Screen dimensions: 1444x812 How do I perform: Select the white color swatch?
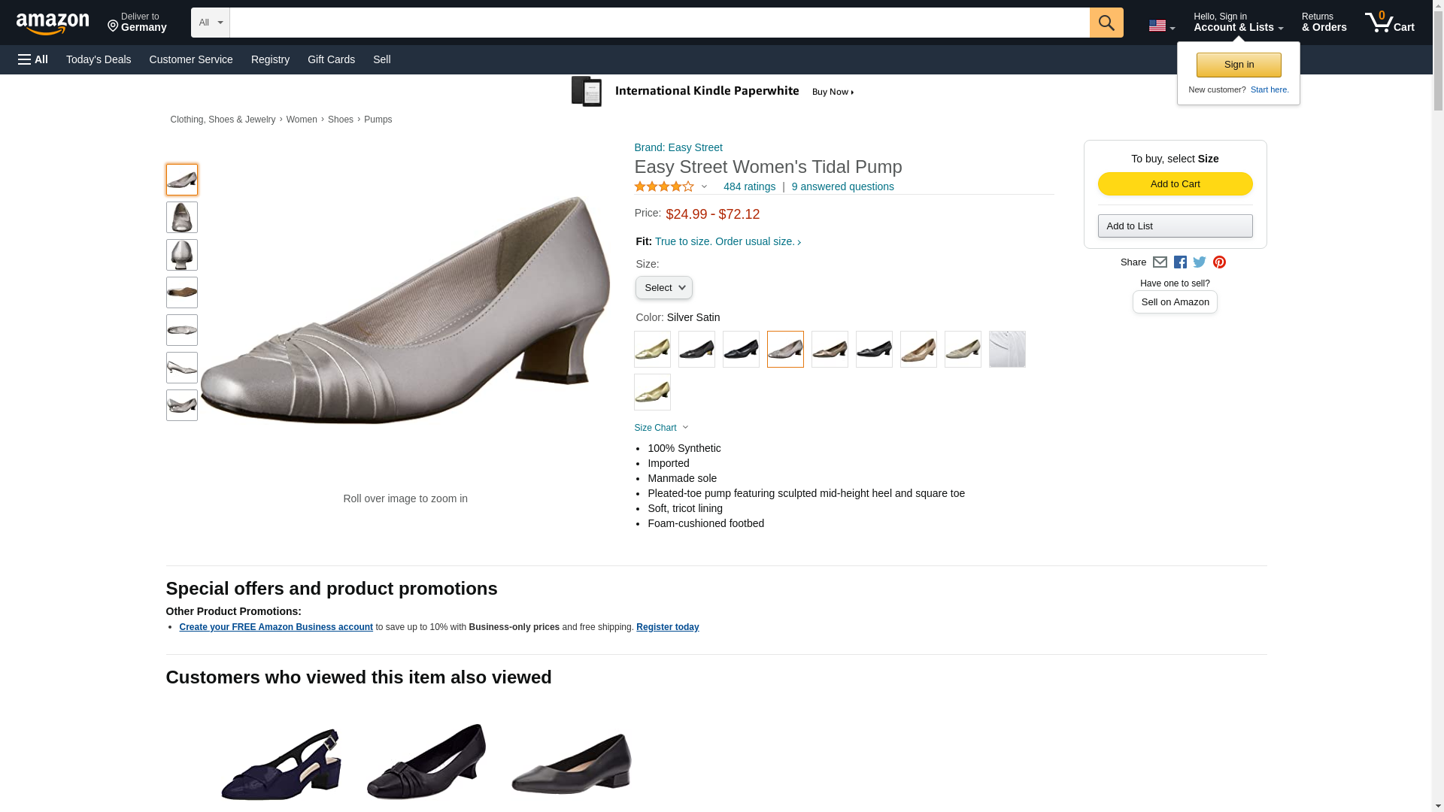pyautogui.click(x=1007, y=350)
